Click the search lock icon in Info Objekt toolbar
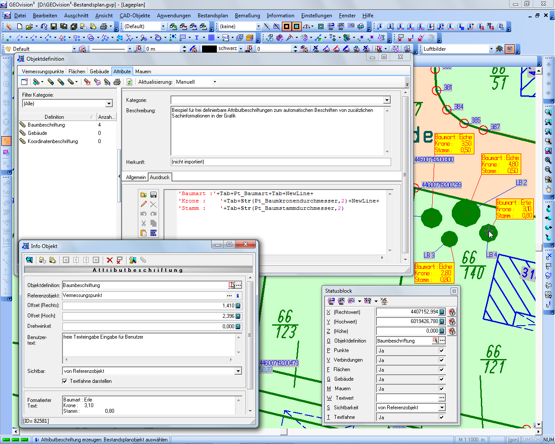This screenshot has width=555, height=444. point(133,260)
